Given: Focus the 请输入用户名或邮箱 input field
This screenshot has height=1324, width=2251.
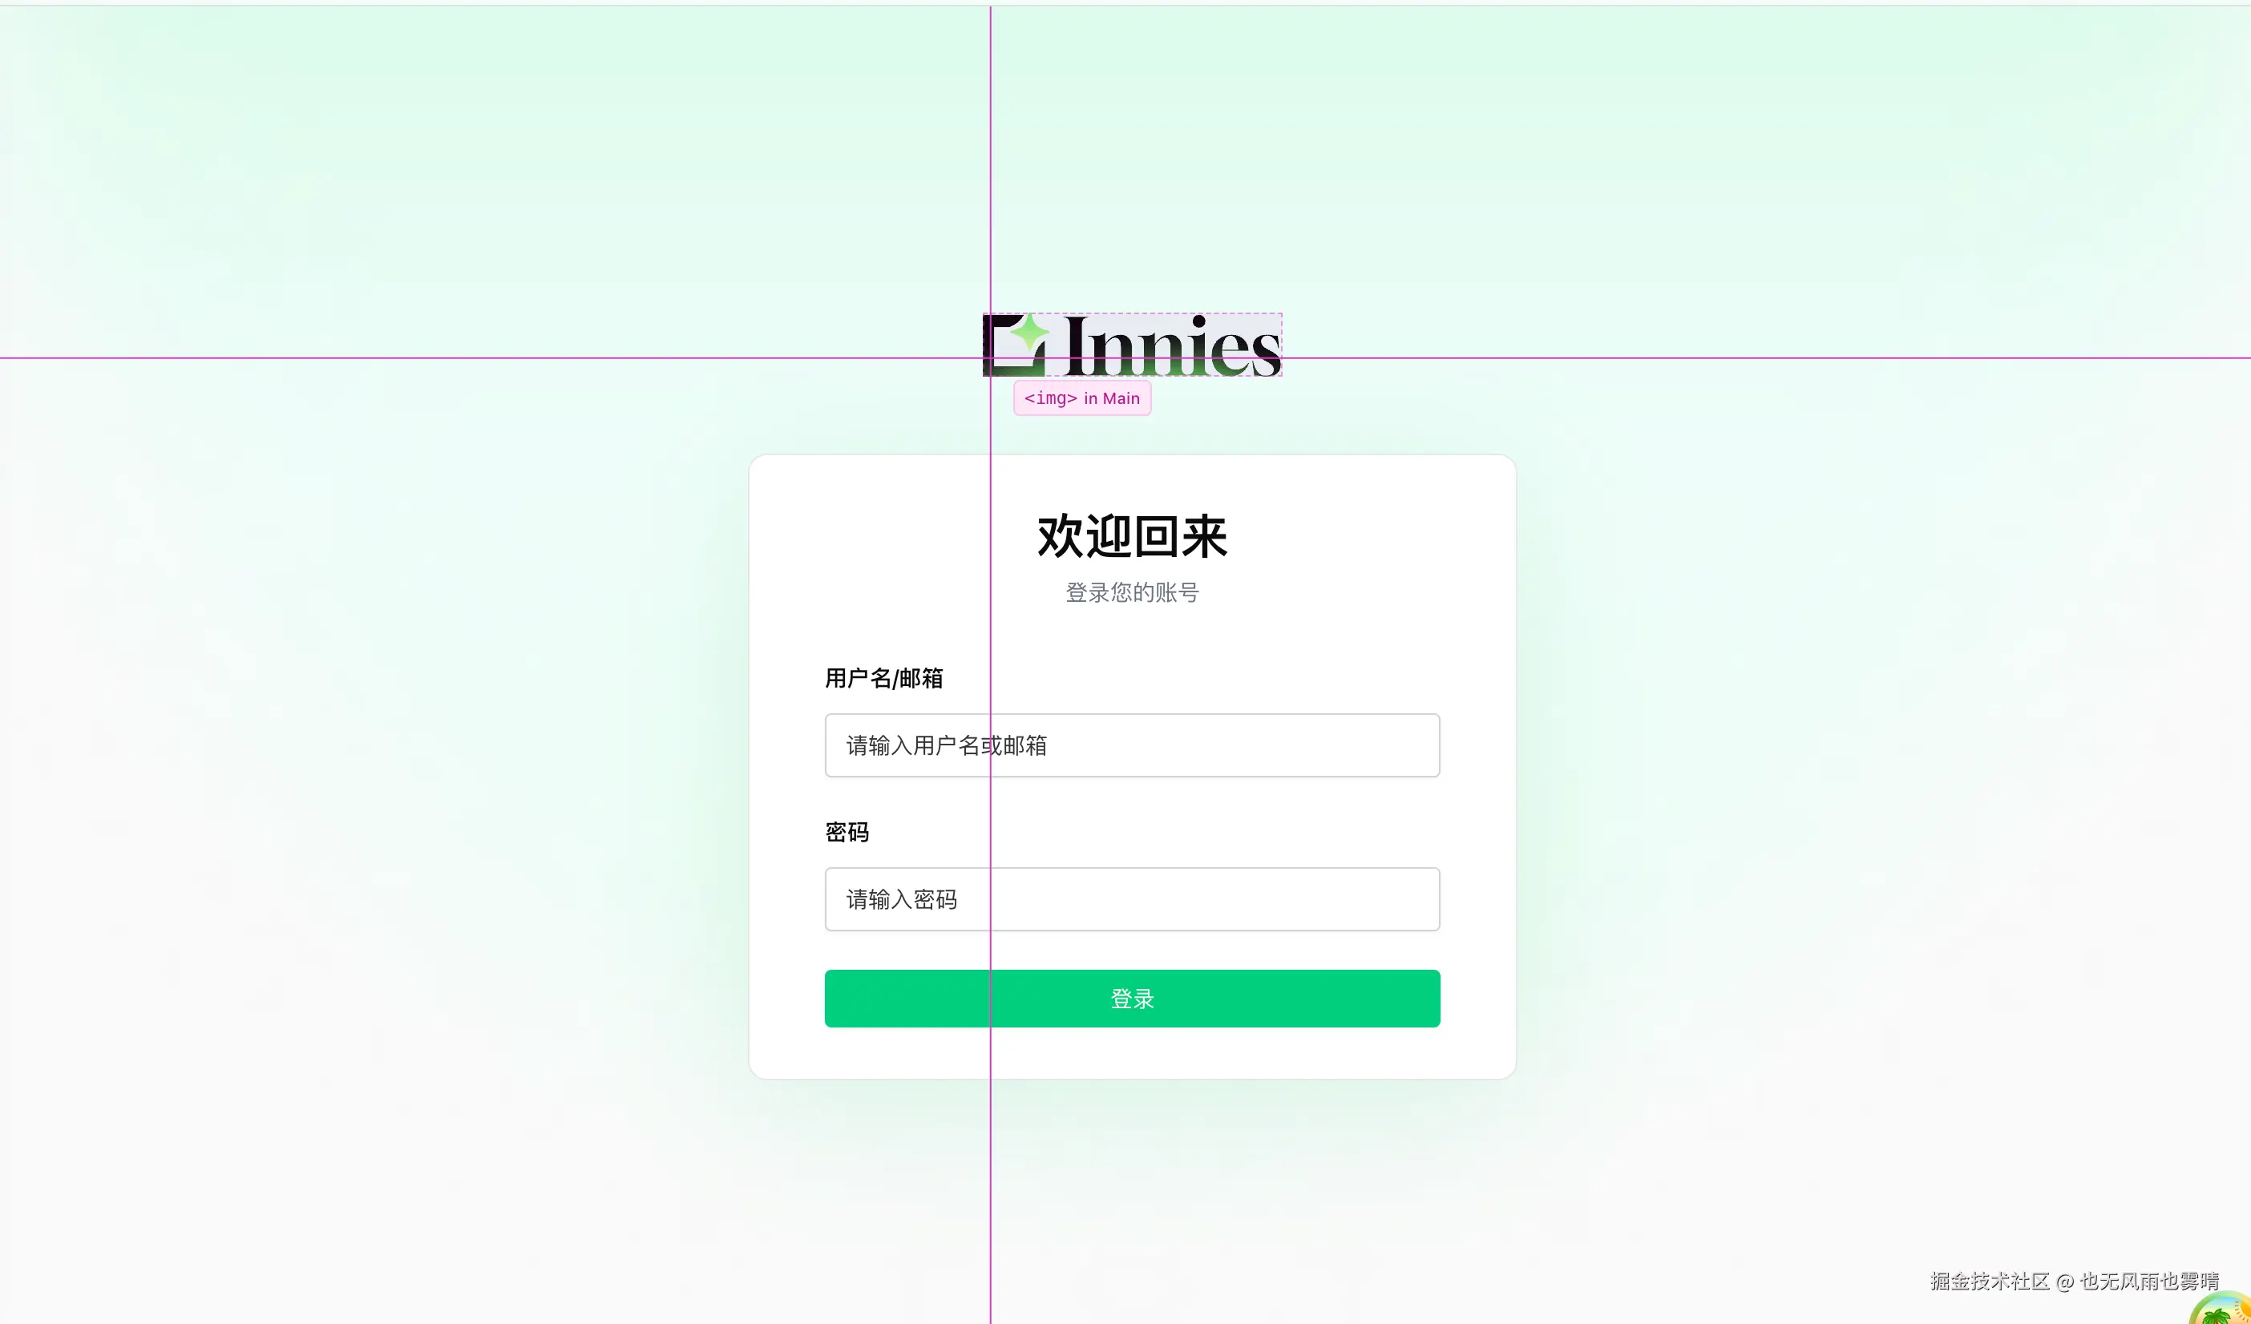Looking at the screenshot, I should (1132, 745).
